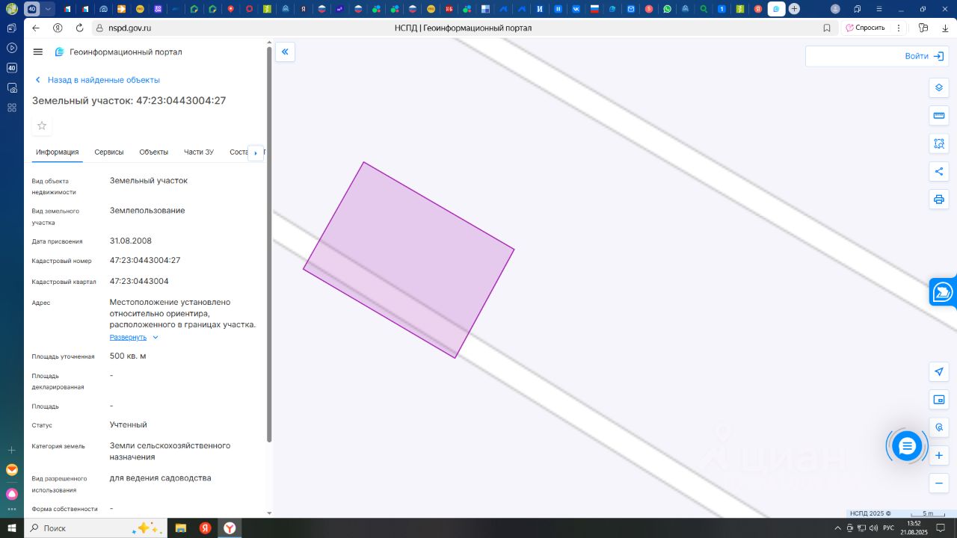Reload the nspd.gov.ru page
The image size is (957, 538).
coord(79,28)
